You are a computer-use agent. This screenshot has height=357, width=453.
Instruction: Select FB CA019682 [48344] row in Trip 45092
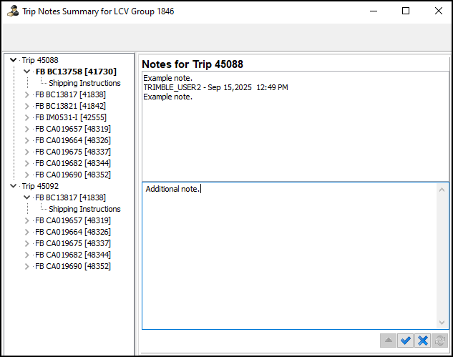click(73, 255)
